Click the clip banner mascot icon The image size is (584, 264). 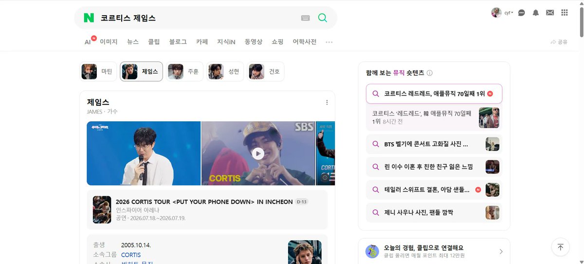(372, 251)
